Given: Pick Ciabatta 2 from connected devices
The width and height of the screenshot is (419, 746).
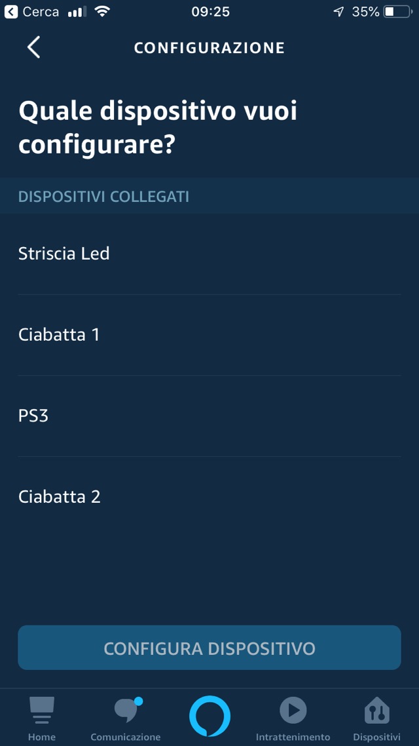Looking at the screenshot, I should [x=60, y=497].
